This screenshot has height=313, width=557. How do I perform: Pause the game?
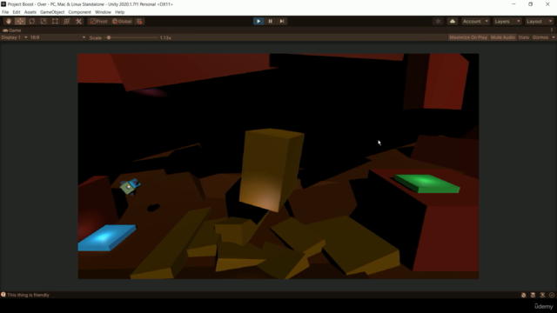[270, 21]
